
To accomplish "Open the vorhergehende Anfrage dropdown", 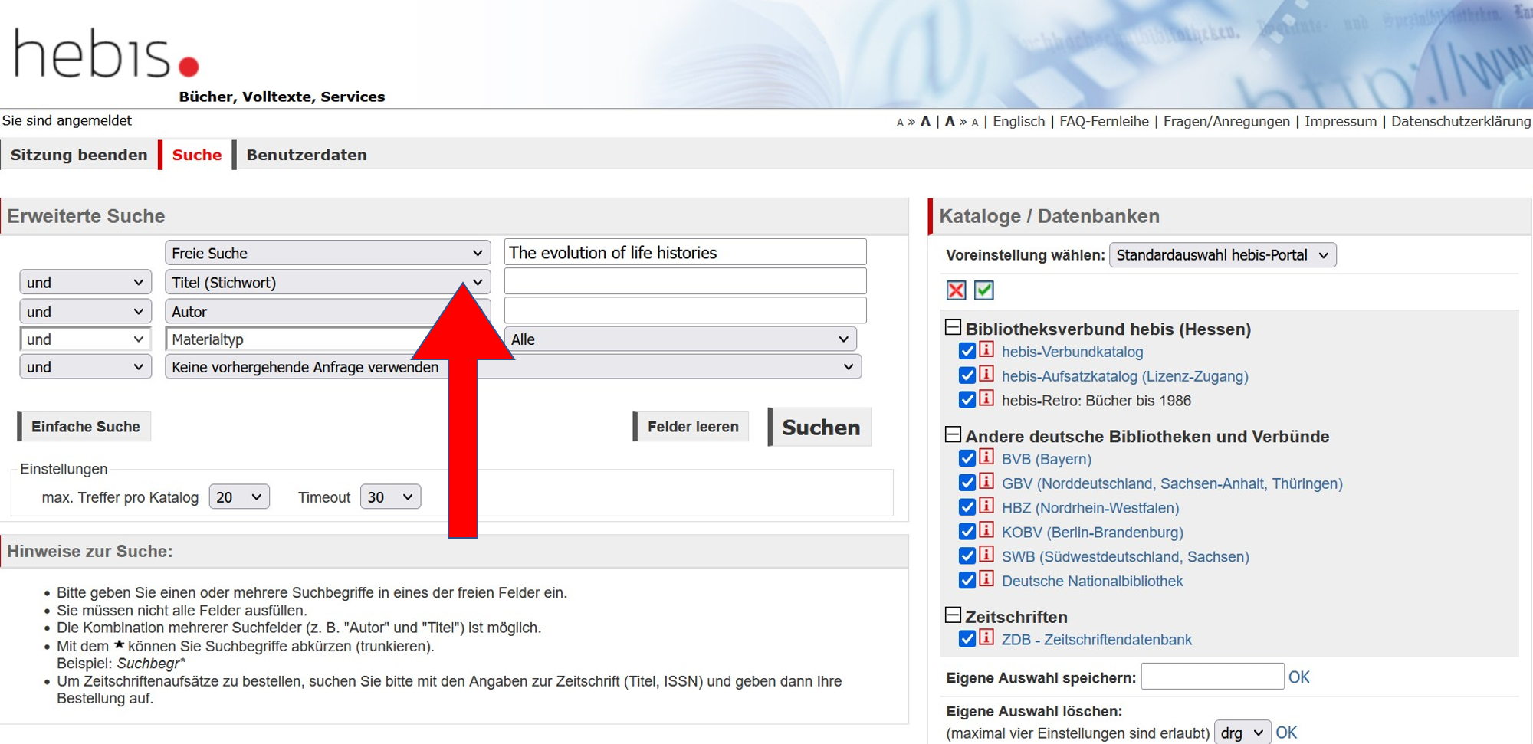I will (513, 367).
